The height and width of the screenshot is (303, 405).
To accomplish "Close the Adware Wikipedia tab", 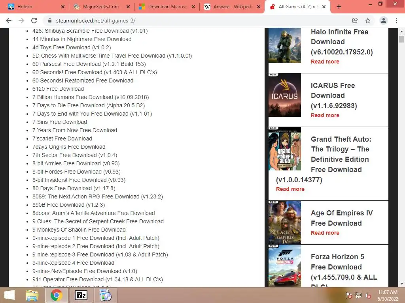I will click(259, 7).
